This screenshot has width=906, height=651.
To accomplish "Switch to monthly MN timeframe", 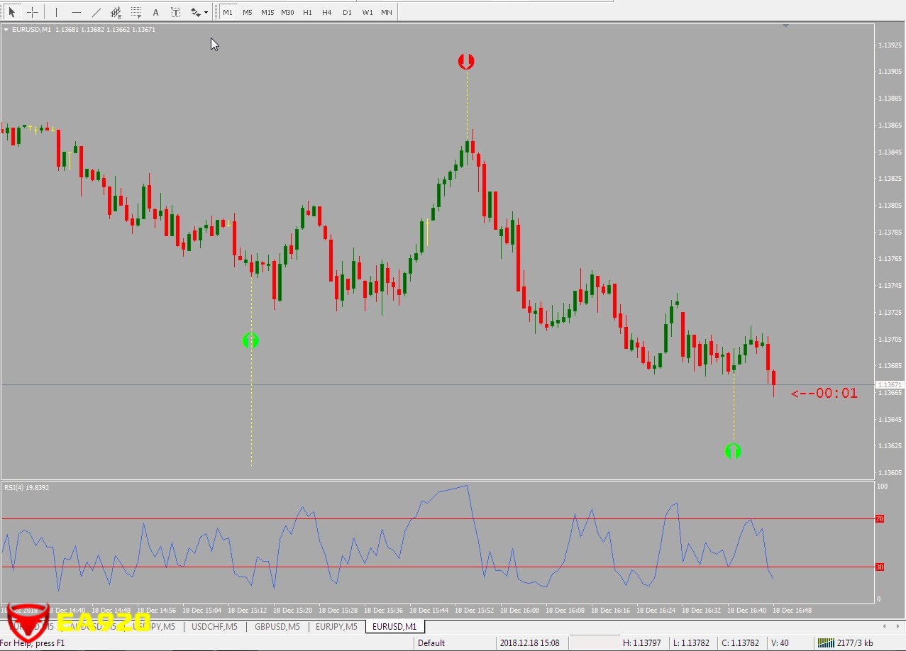I will click(387, 12).
